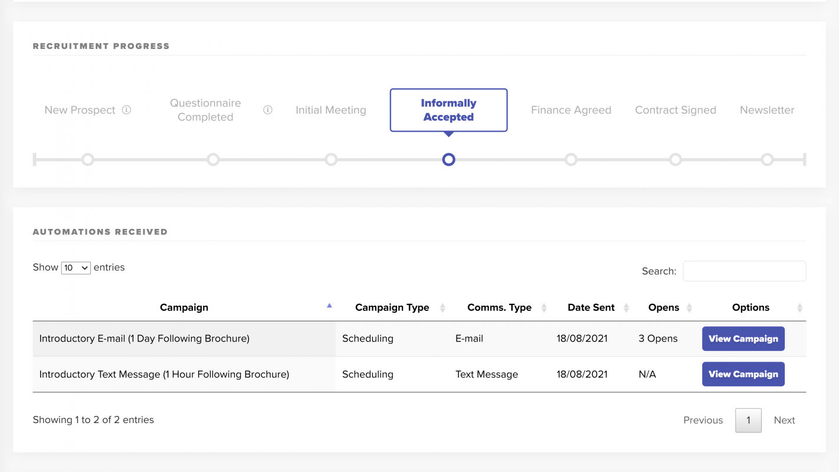Sort by Date Sent column
Viewport: 839px width, 472px height.
(591, 307)
